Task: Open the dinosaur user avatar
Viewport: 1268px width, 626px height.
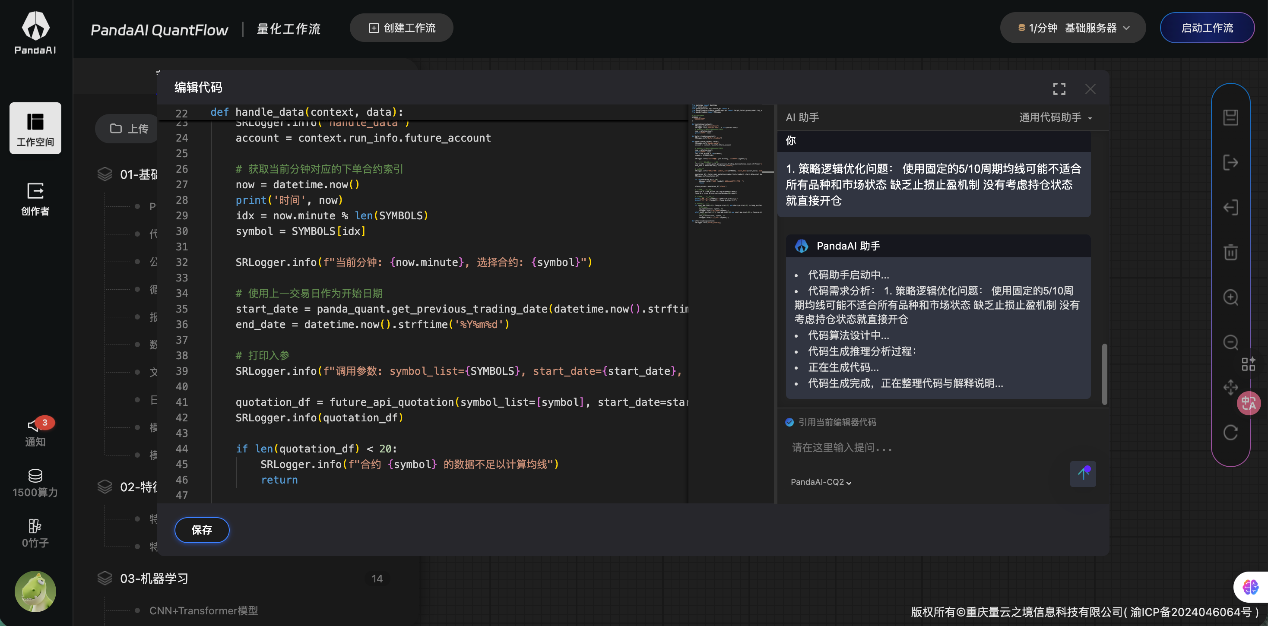Action: (x=35, y=591)
